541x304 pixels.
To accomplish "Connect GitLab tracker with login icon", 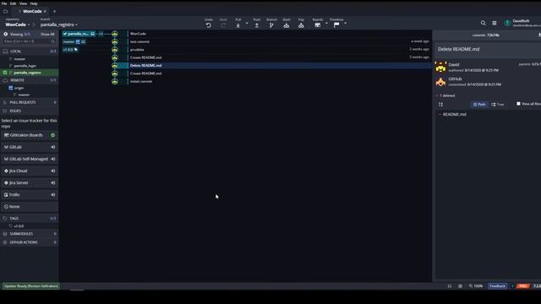I will [52, 147].
